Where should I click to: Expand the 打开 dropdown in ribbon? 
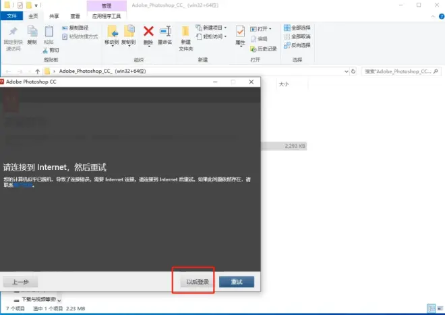261,29
